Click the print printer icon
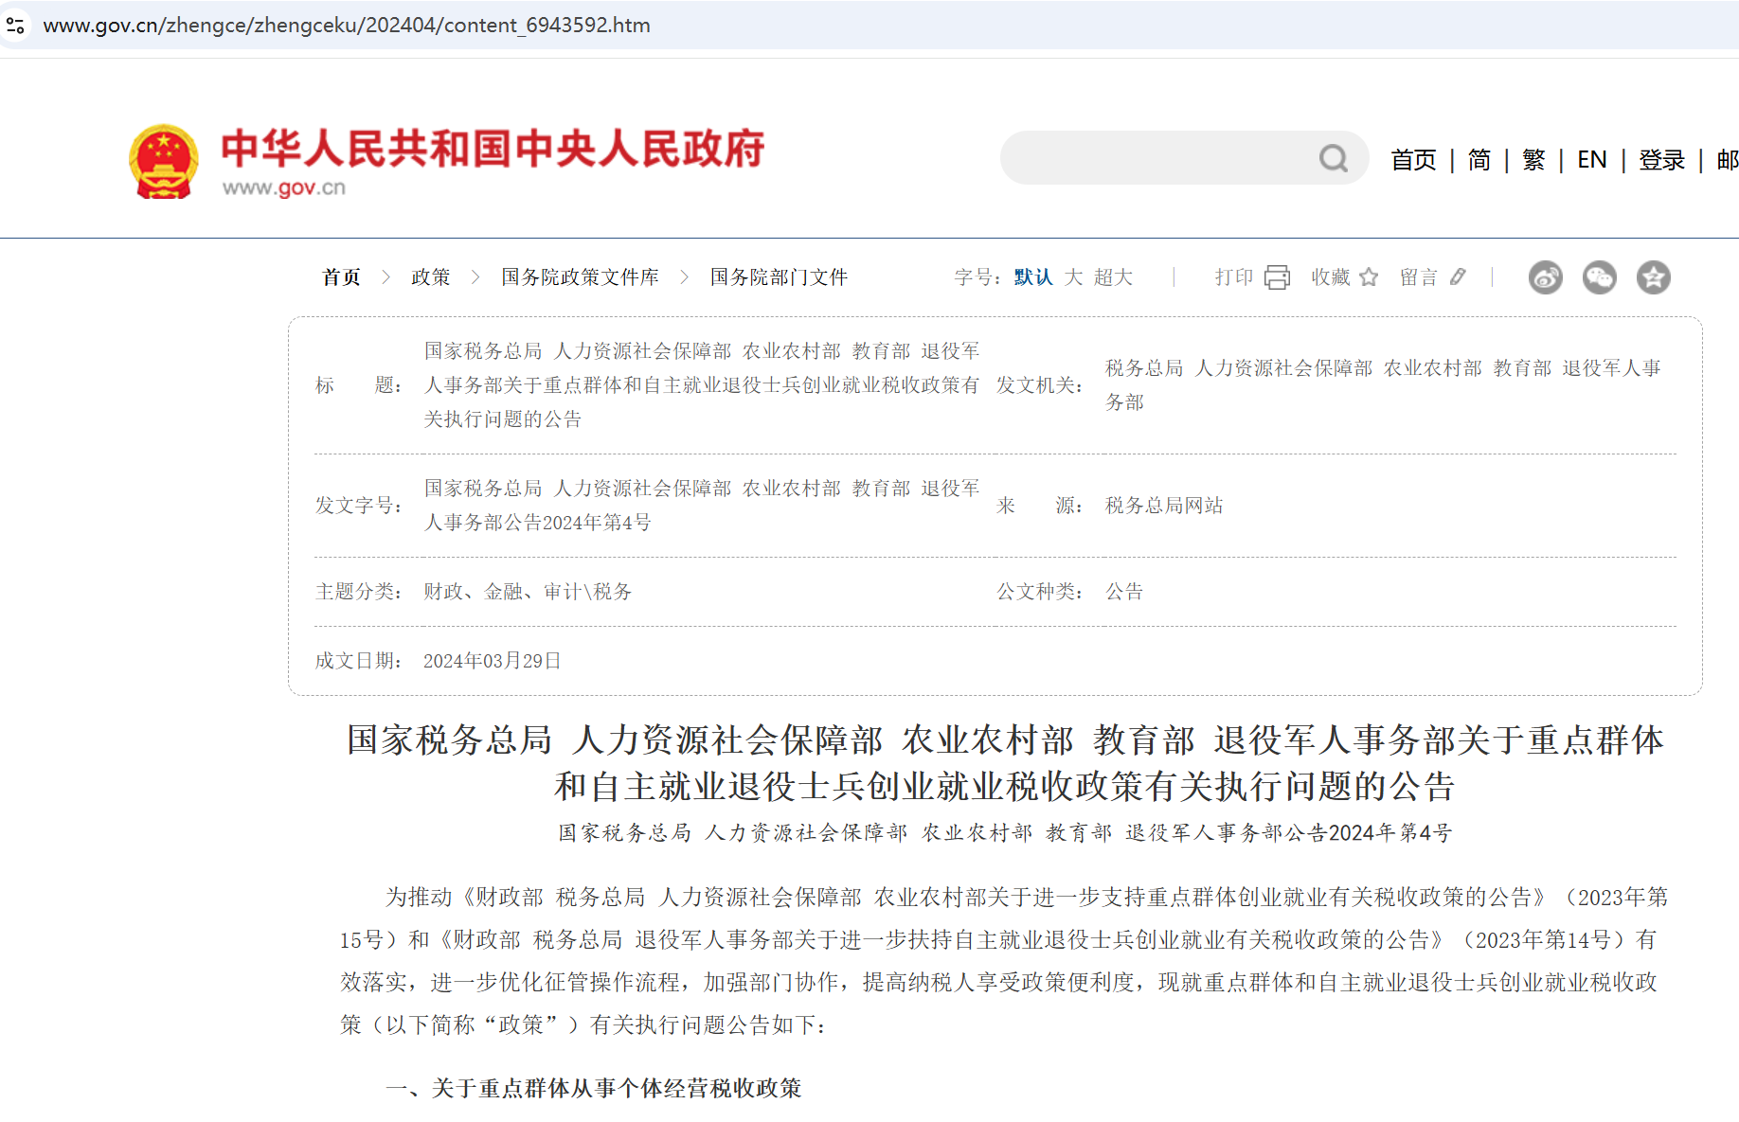The image size is (1739, 1122). tap(1278, 276)
